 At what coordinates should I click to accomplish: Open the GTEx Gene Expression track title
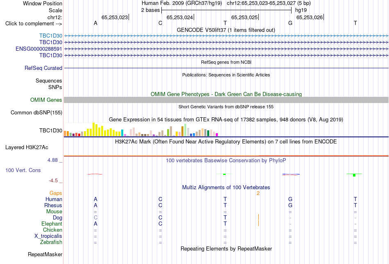(226, 120)
